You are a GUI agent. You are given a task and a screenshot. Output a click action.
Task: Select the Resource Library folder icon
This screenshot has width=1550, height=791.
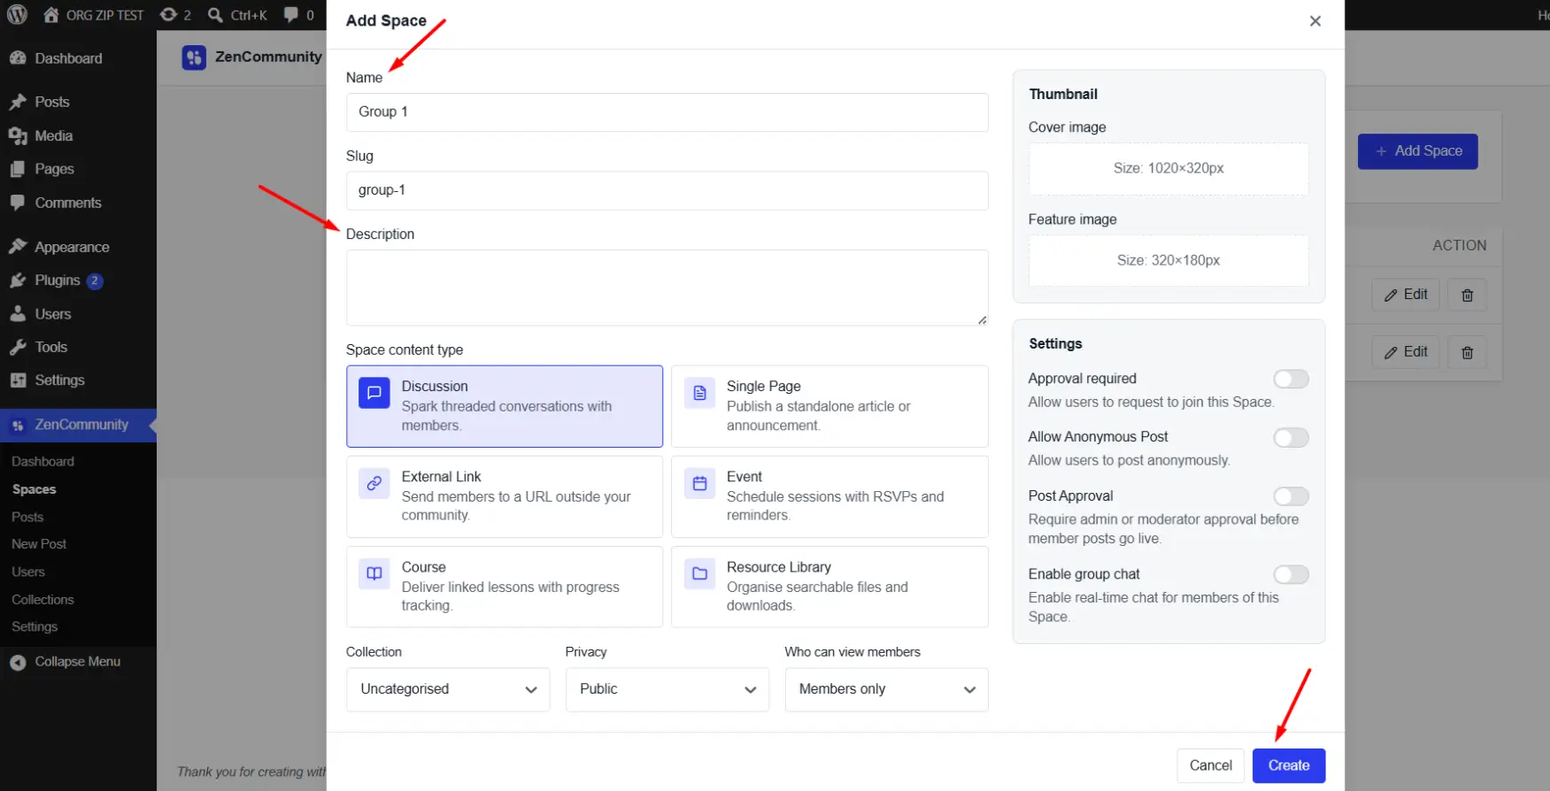click(x=699, y=573)
